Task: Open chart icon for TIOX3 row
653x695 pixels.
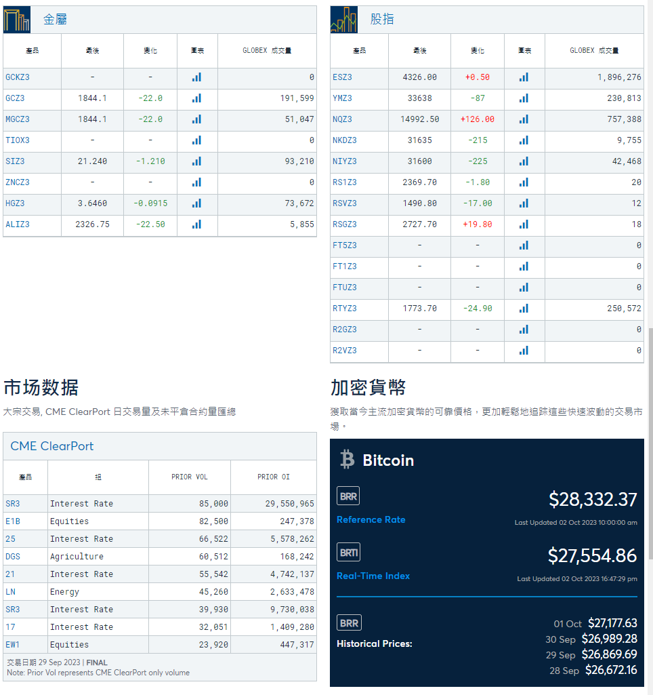Action: pos(196,140)
